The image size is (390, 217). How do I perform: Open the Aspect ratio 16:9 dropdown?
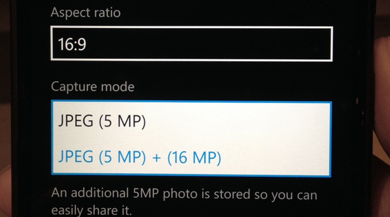click(191, 43)
